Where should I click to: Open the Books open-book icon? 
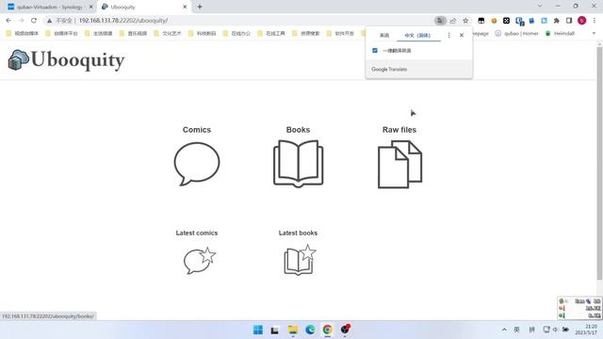(x=298, y=164)
